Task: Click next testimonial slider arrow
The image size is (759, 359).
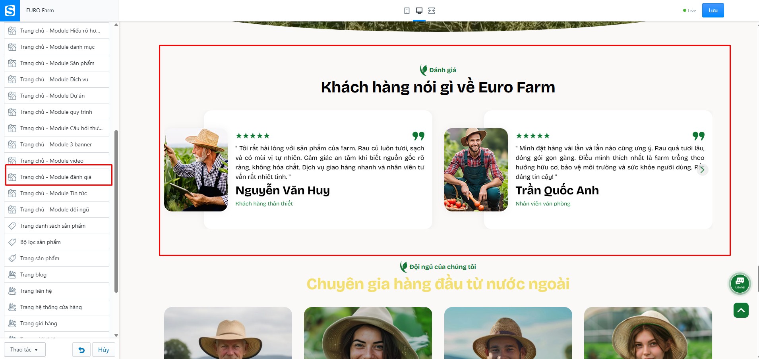Action: click(x=703, y=170)
